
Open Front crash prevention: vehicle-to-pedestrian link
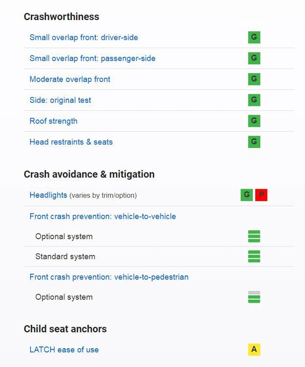[x=109, y=277]
